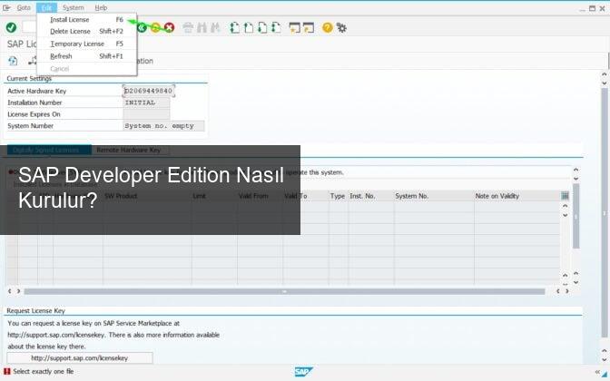Open the Goto menu
This screenshot has height=381, width=610.
pos(24,7)
